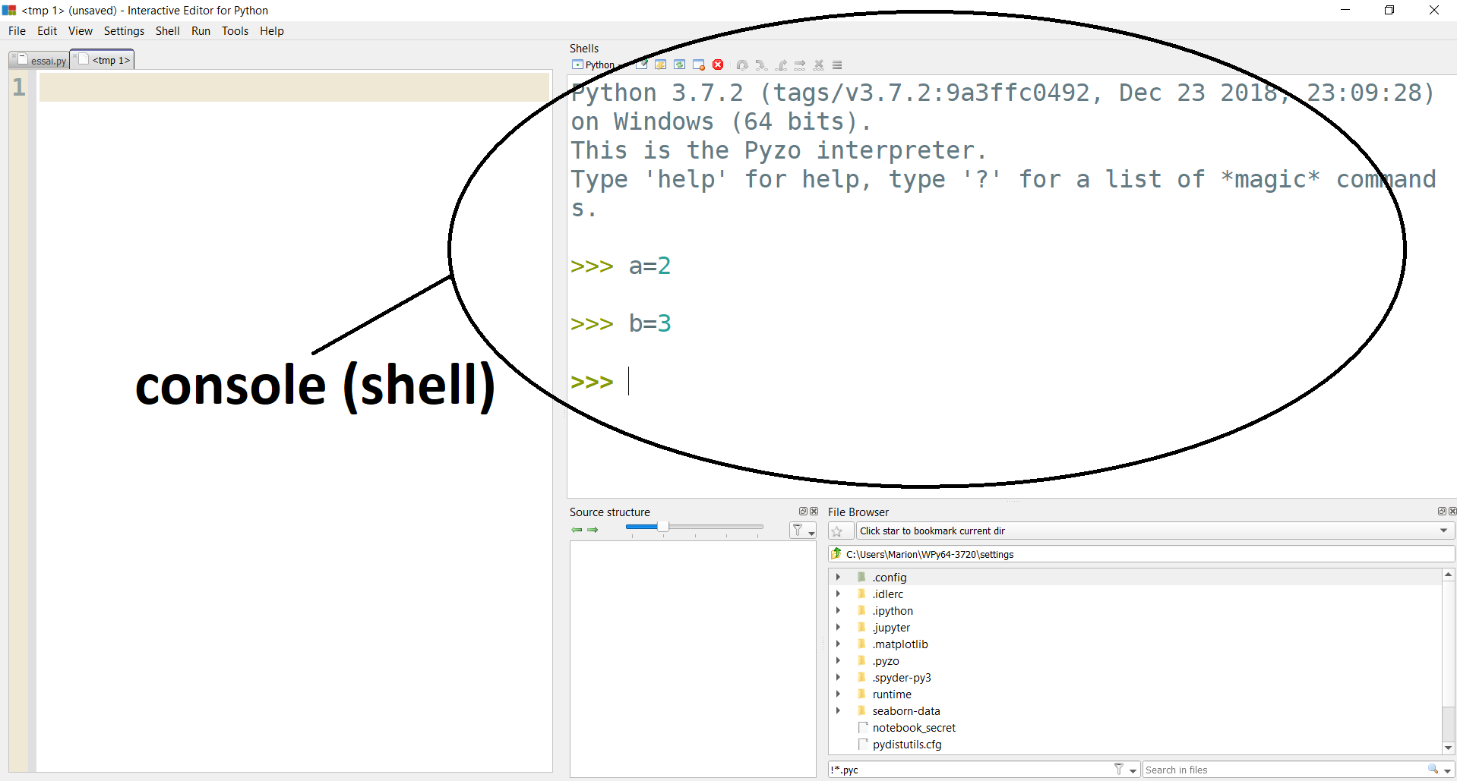Undock the Source structure panel

[803, 512]
